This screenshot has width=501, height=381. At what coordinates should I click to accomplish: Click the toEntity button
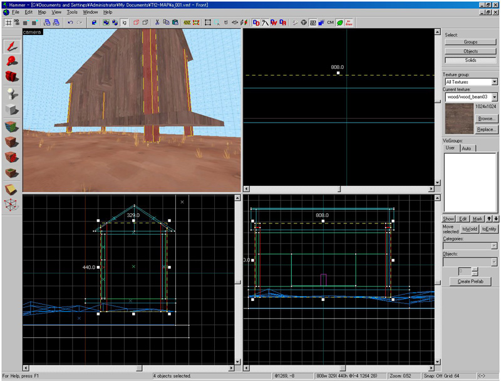[489, 229]
